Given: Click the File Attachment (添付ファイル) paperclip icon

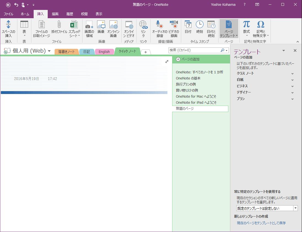Looking at the screenshot, I should (59, 25).
